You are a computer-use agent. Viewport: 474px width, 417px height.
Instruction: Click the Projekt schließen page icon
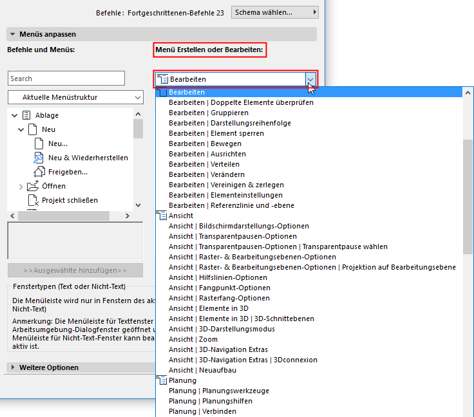click(33, 200)
